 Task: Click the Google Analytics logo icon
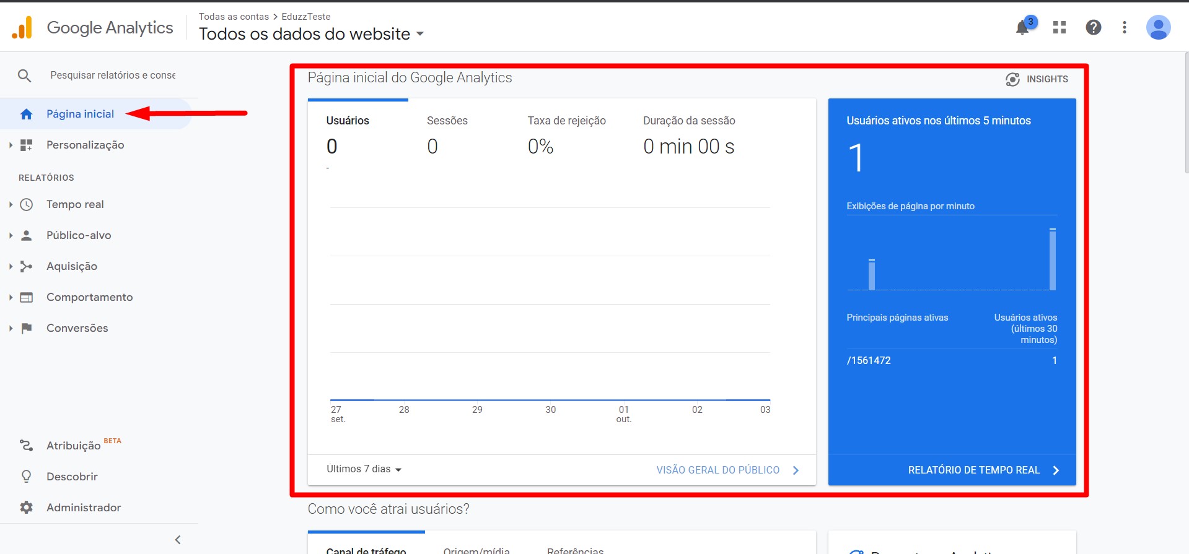(22, 27)
